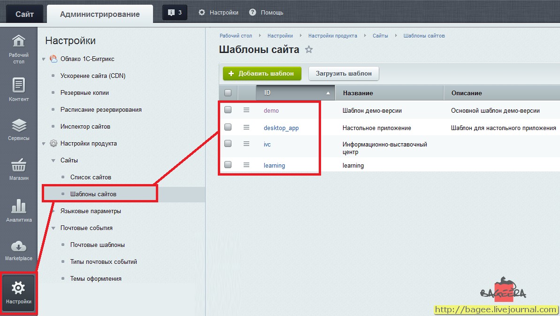
Task: Click the Добавить шаблон button
Action: point(262,74)
